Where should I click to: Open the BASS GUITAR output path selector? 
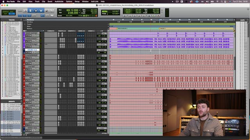pyautogui.click(x=104, y=33)
